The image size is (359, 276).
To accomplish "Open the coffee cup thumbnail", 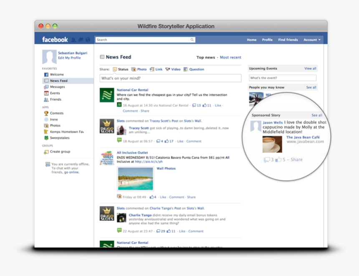I will (272, 144).
